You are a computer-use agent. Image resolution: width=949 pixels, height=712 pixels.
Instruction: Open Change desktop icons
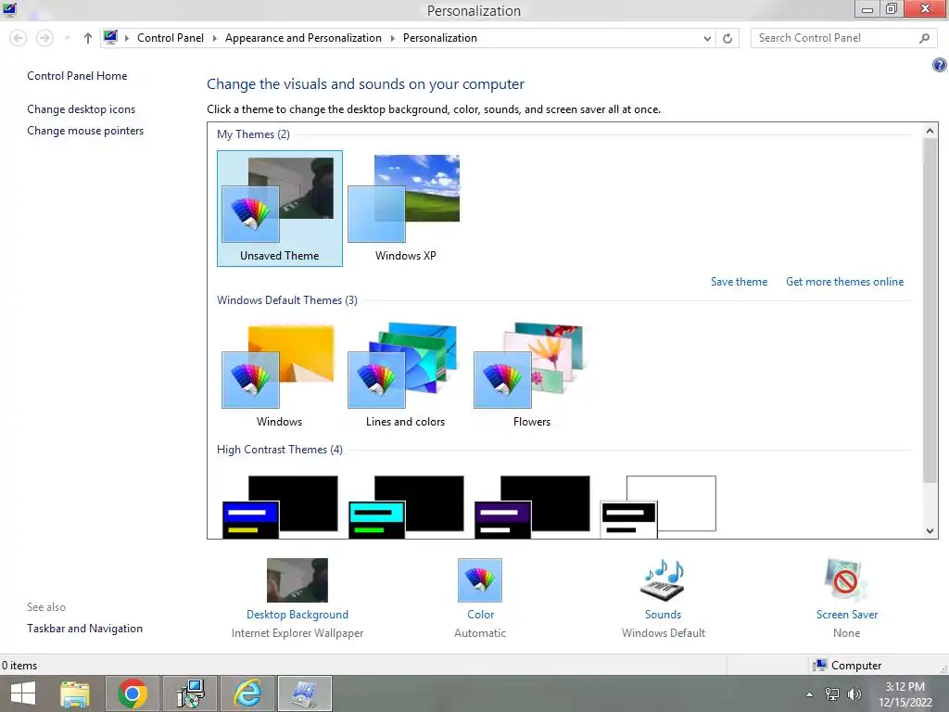point(82,109)
